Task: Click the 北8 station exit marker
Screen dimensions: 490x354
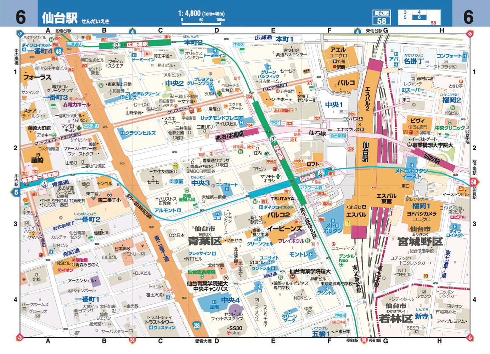Action: point(352,114)
